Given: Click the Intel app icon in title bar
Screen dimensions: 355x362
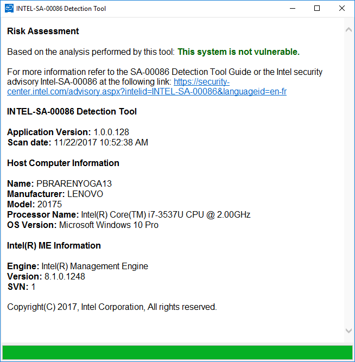Looking at the screenshot, I should [x=9, y=8].
